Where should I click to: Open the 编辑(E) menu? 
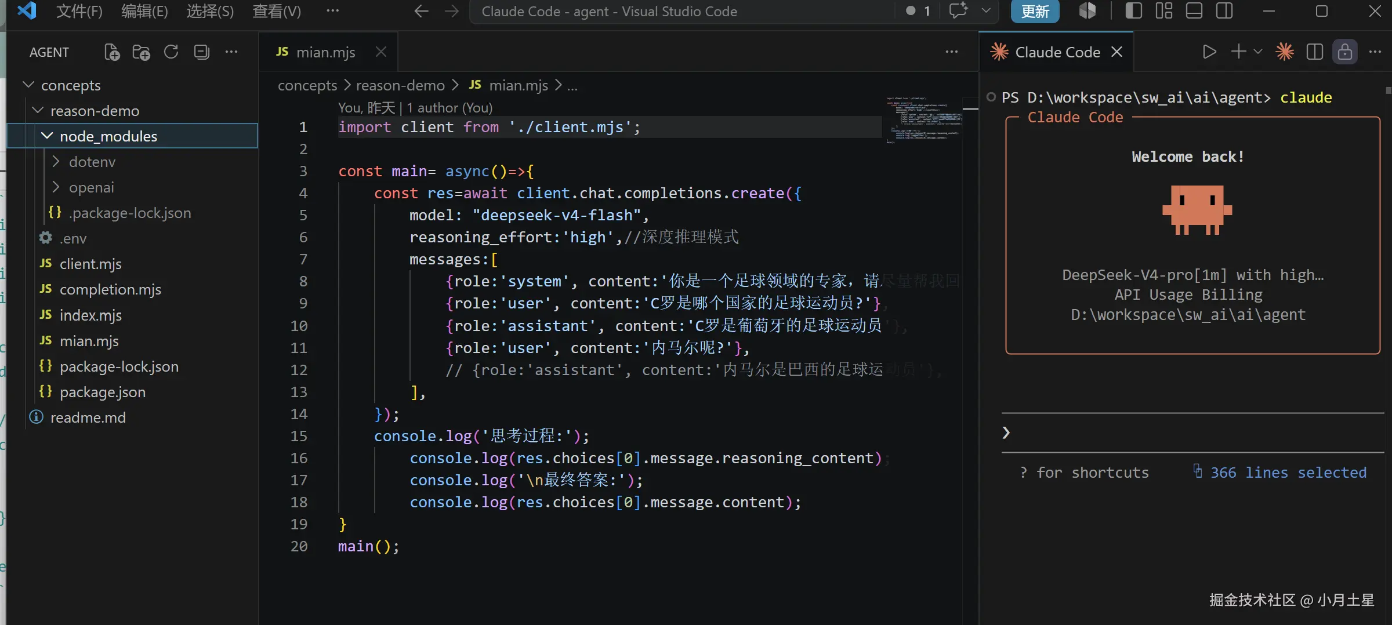144,11
